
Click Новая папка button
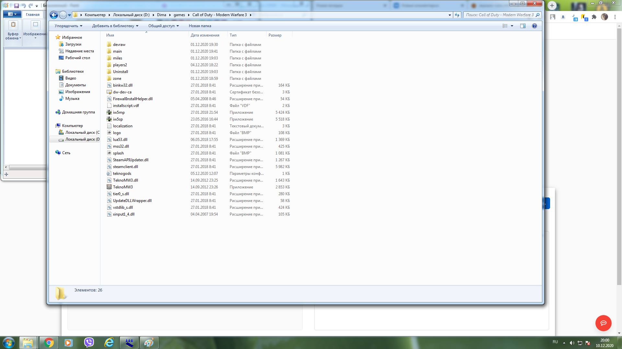coord(200,26)
